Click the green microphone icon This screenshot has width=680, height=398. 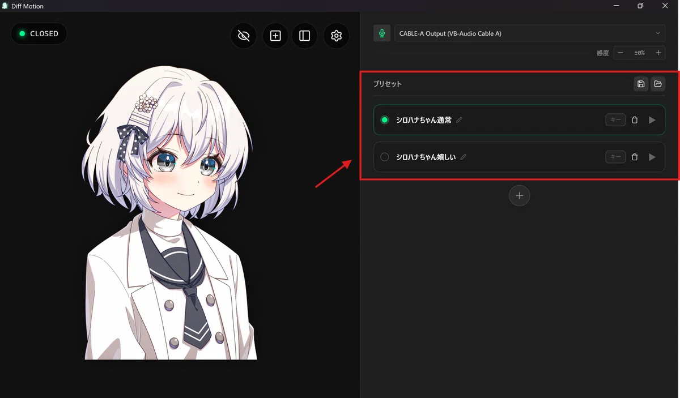382,33
